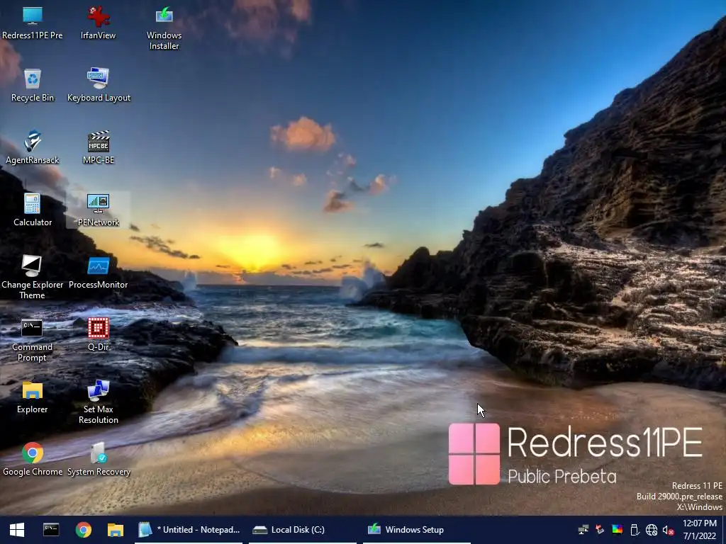The image size is (726, 544).
Task: Launch Chrome from the taskbar pin
Action: [x=84, y=530]
